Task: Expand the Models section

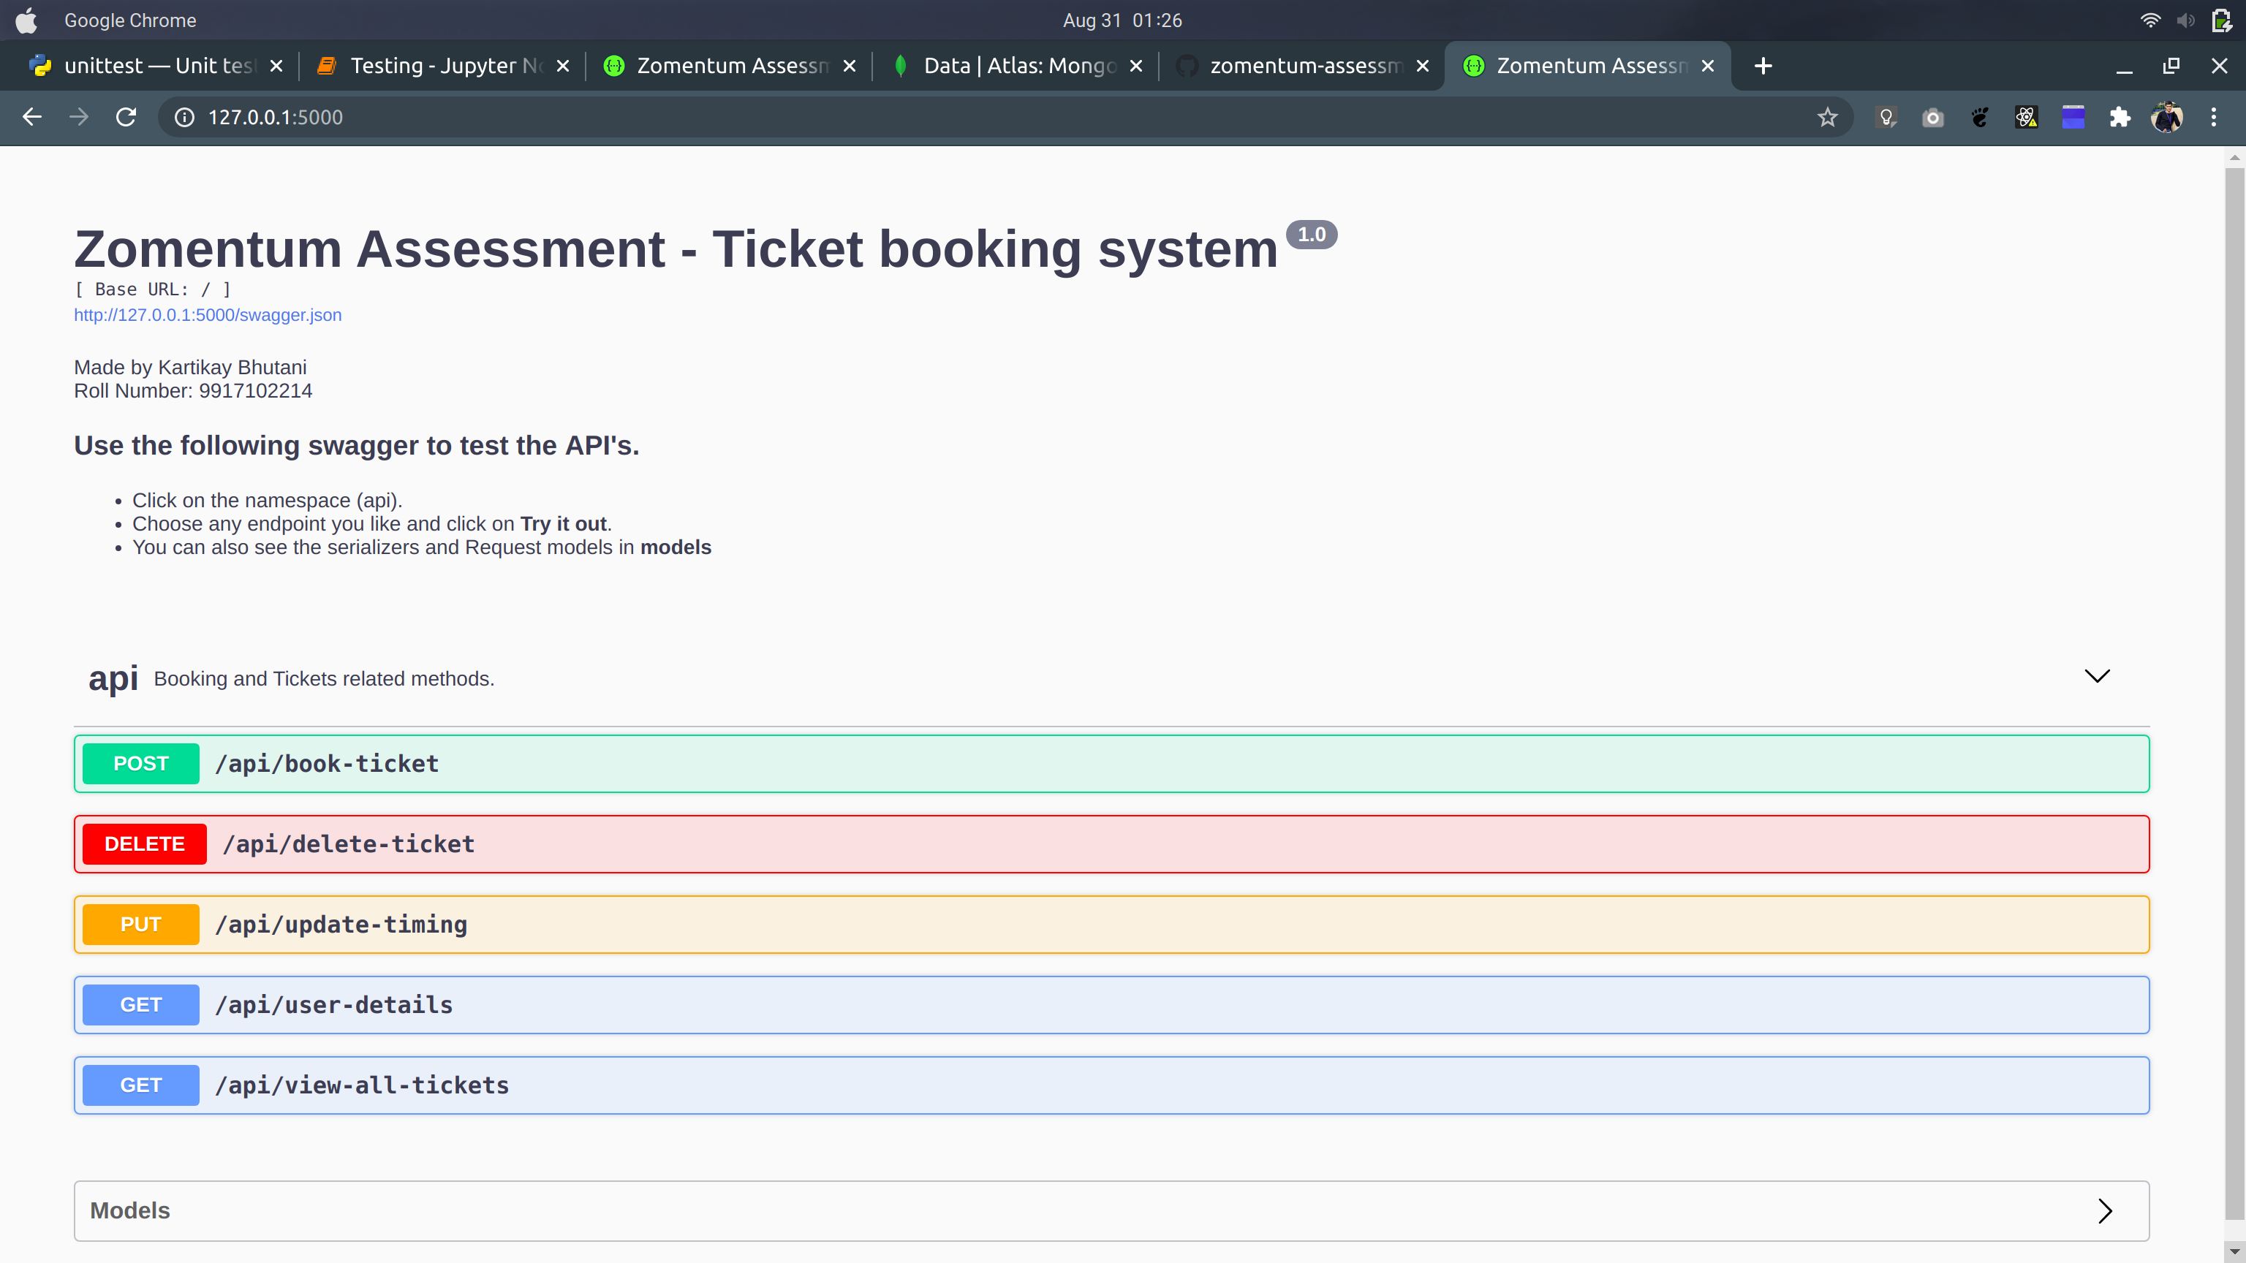Action: coord(2105,1210)
